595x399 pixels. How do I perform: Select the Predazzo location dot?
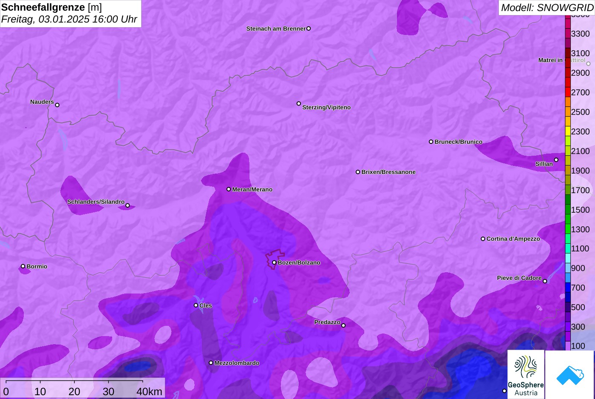[x=343, y=325]
